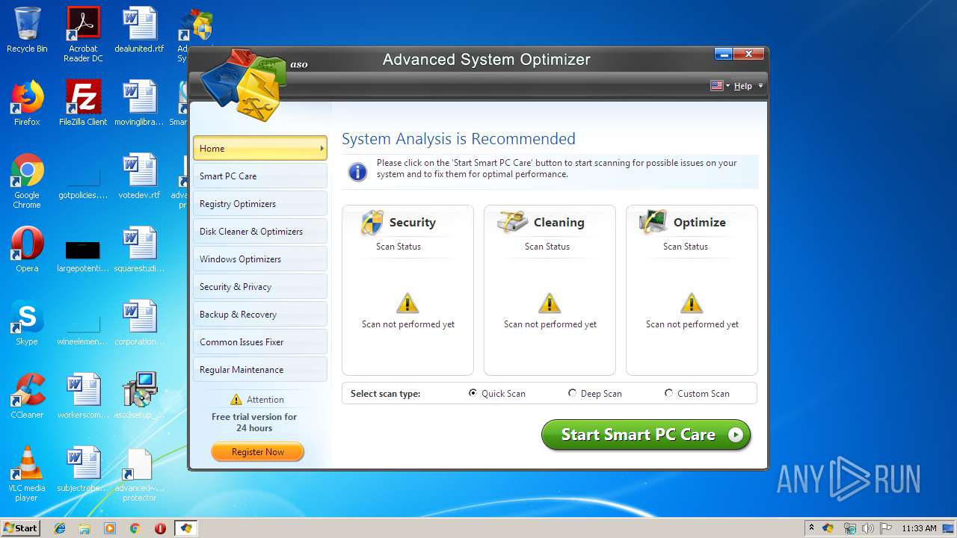Image resolution: width=957 pixels, height=538 pixels.
Task: Click the warning icon under Optimize
Action: pos(692,303)
